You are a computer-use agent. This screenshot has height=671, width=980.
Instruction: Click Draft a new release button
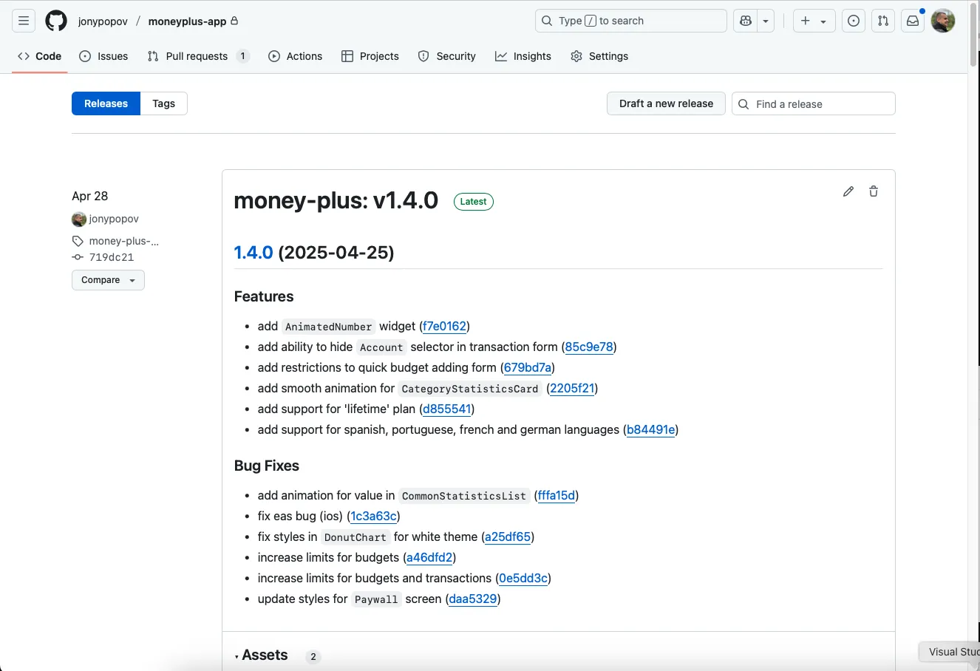pos(666,103)
